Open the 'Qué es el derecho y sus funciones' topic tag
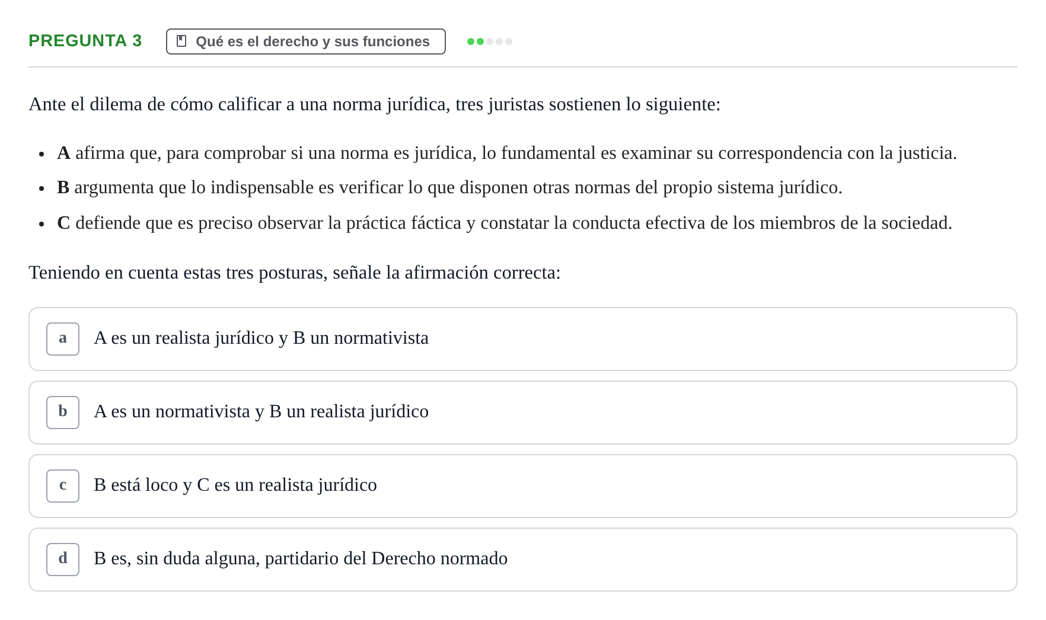The width and height of the screenshot is (1046, 620). click(306, 41)
